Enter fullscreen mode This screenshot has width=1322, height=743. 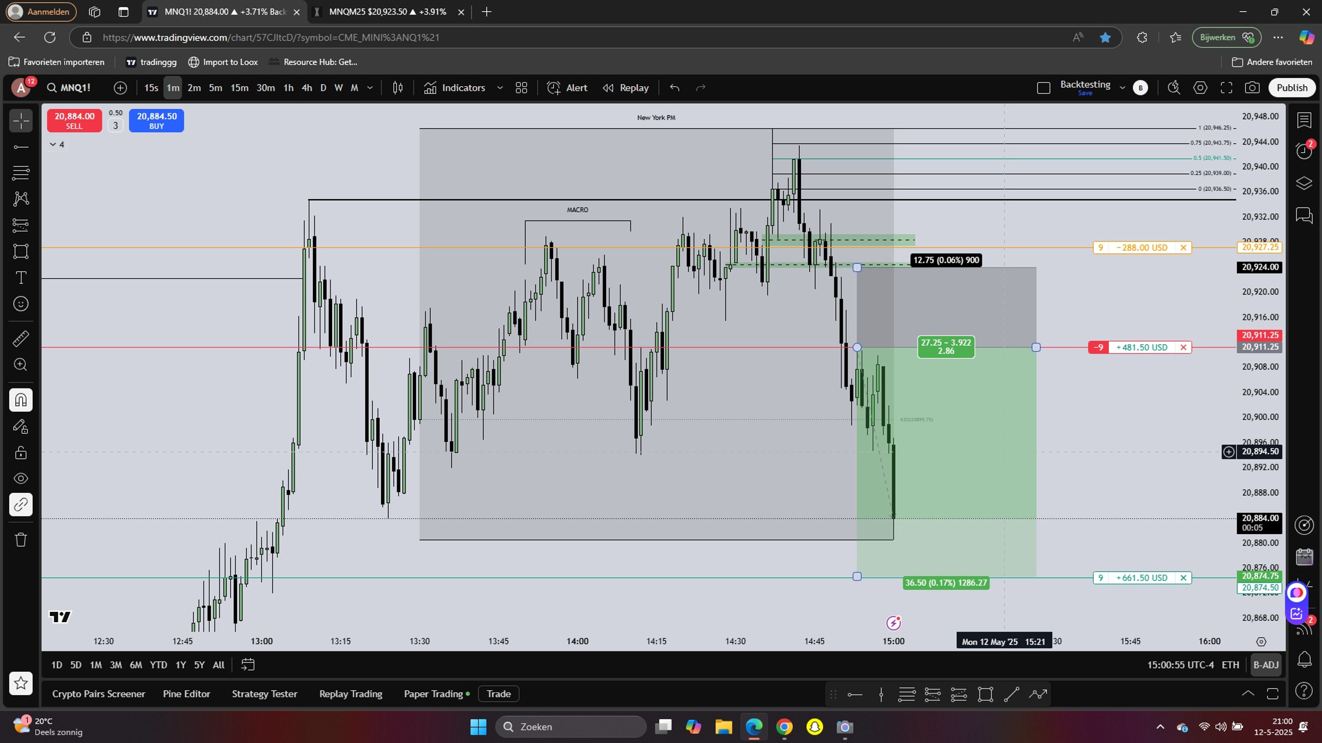tap(1226, 88)
